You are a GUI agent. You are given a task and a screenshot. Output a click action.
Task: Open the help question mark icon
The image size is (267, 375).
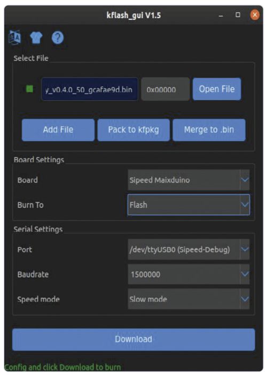pos(58,37)
